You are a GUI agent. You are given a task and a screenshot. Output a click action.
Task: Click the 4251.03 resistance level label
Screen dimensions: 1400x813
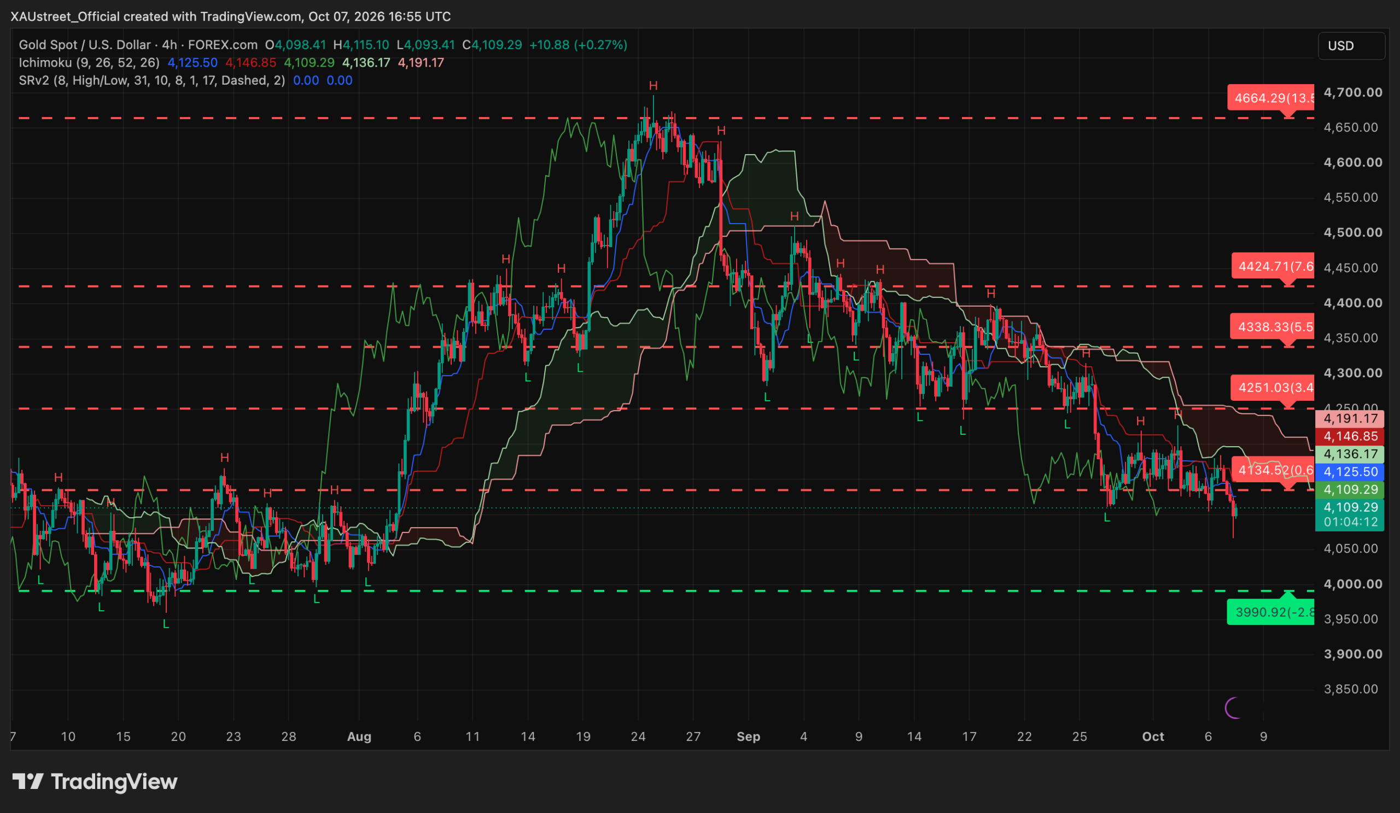pos(1272,388)
